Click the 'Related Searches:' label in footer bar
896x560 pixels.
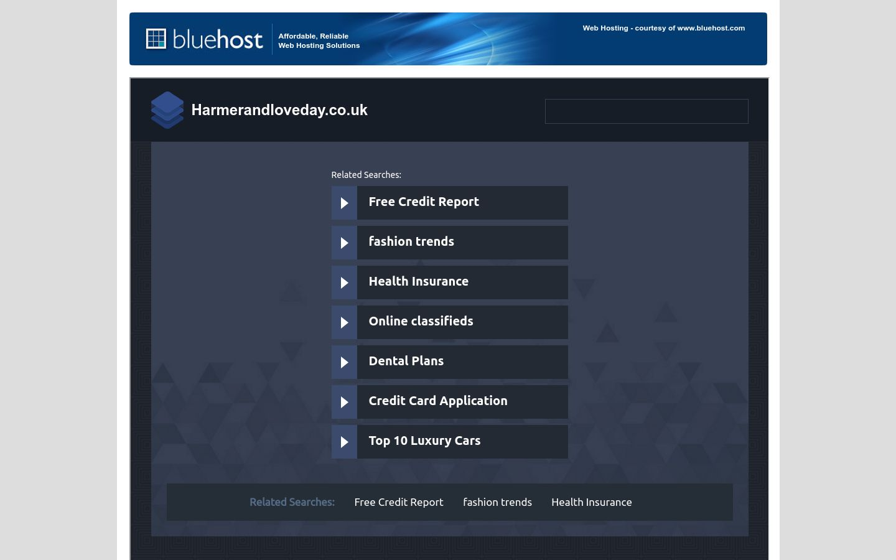(292, 502)
